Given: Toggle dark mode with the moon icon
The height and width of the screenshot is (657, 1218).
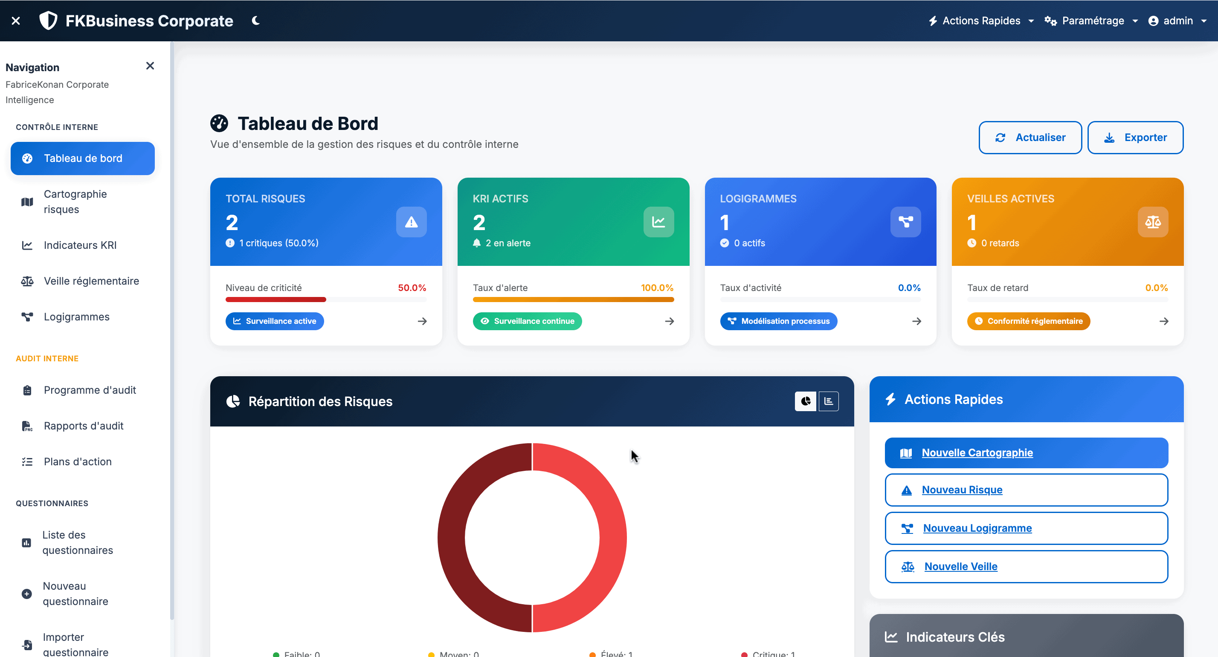Looking at the screenshot, I should (x=256, y=21).
